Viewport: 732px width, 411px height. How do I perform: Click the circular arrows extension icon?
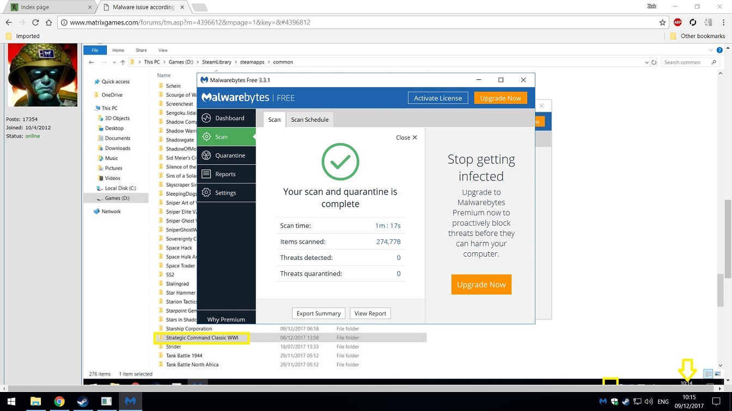[x=693, y=22]
